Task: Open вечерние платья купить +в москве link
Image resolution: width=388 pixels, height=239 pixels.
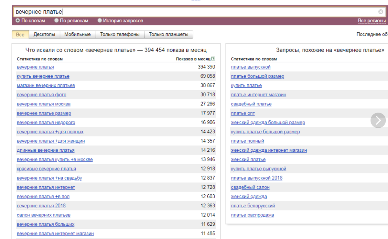Action: point(55,159)
